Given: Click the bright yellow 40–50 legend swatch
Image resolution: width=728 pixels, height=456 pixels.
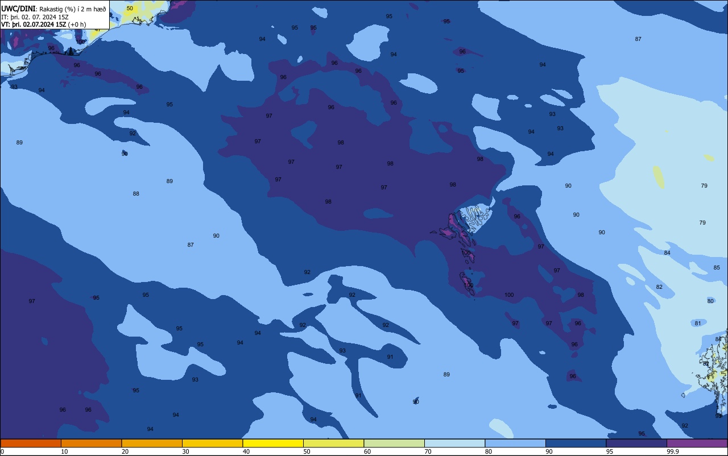Looking at the screenshot, I should 273,443.
